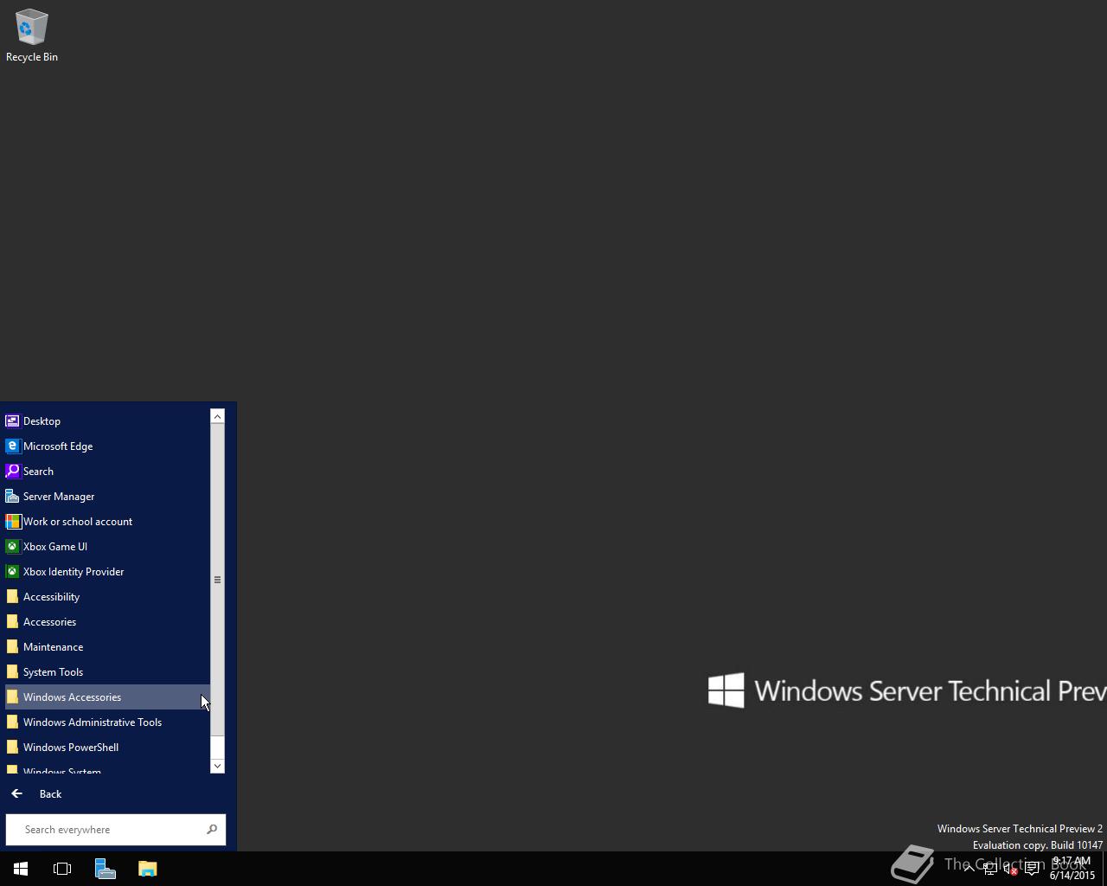Show hidden system tray icons
This screenshot has height=886, width=1107.
[969, 869]
